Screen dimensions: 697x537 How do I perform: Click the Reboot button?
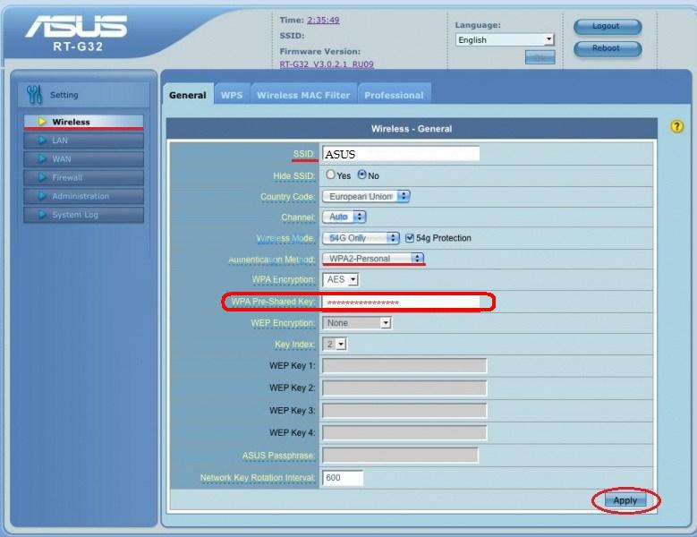pos(608,48)
